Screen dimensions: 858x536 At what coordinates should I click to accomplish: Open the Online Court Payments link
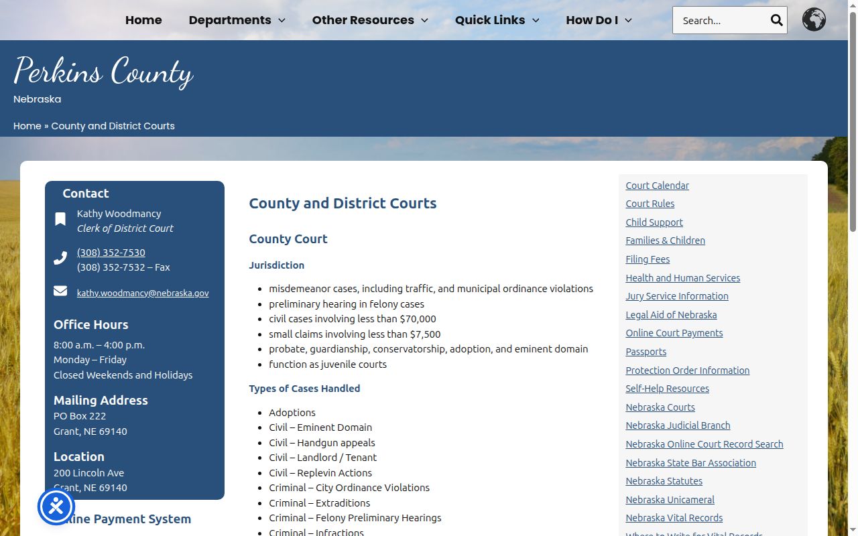pyautogui.click(x=674, y=333)
